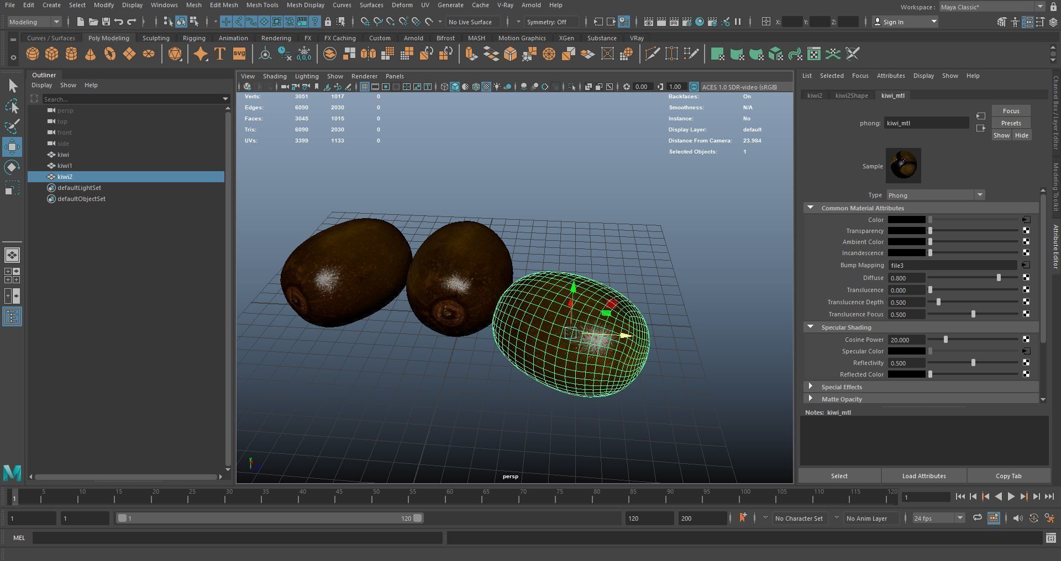Click the Focus button
Viewport: 1061px width, 561px height.
1011,111
